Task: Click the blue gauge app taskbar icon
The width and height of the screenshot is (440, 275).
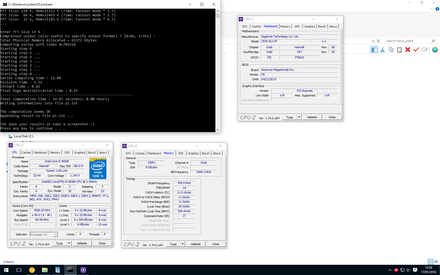Action: click(57, 270)
